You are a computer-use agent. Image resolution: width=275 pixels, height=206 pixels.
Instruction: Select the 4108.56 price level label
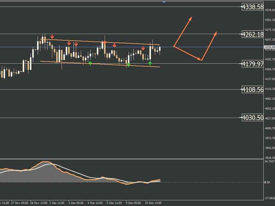click(253, 90)
